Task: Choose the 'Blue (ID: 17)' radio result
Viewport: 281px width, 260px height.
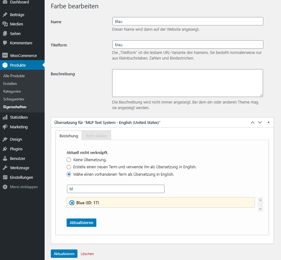Action: 72,203
